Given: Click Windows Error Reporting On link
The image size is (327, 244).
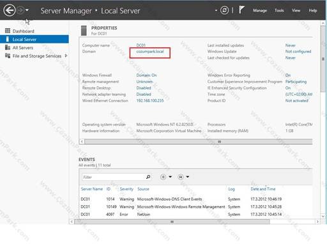Looking at the screenshot, I should [288, 75].
